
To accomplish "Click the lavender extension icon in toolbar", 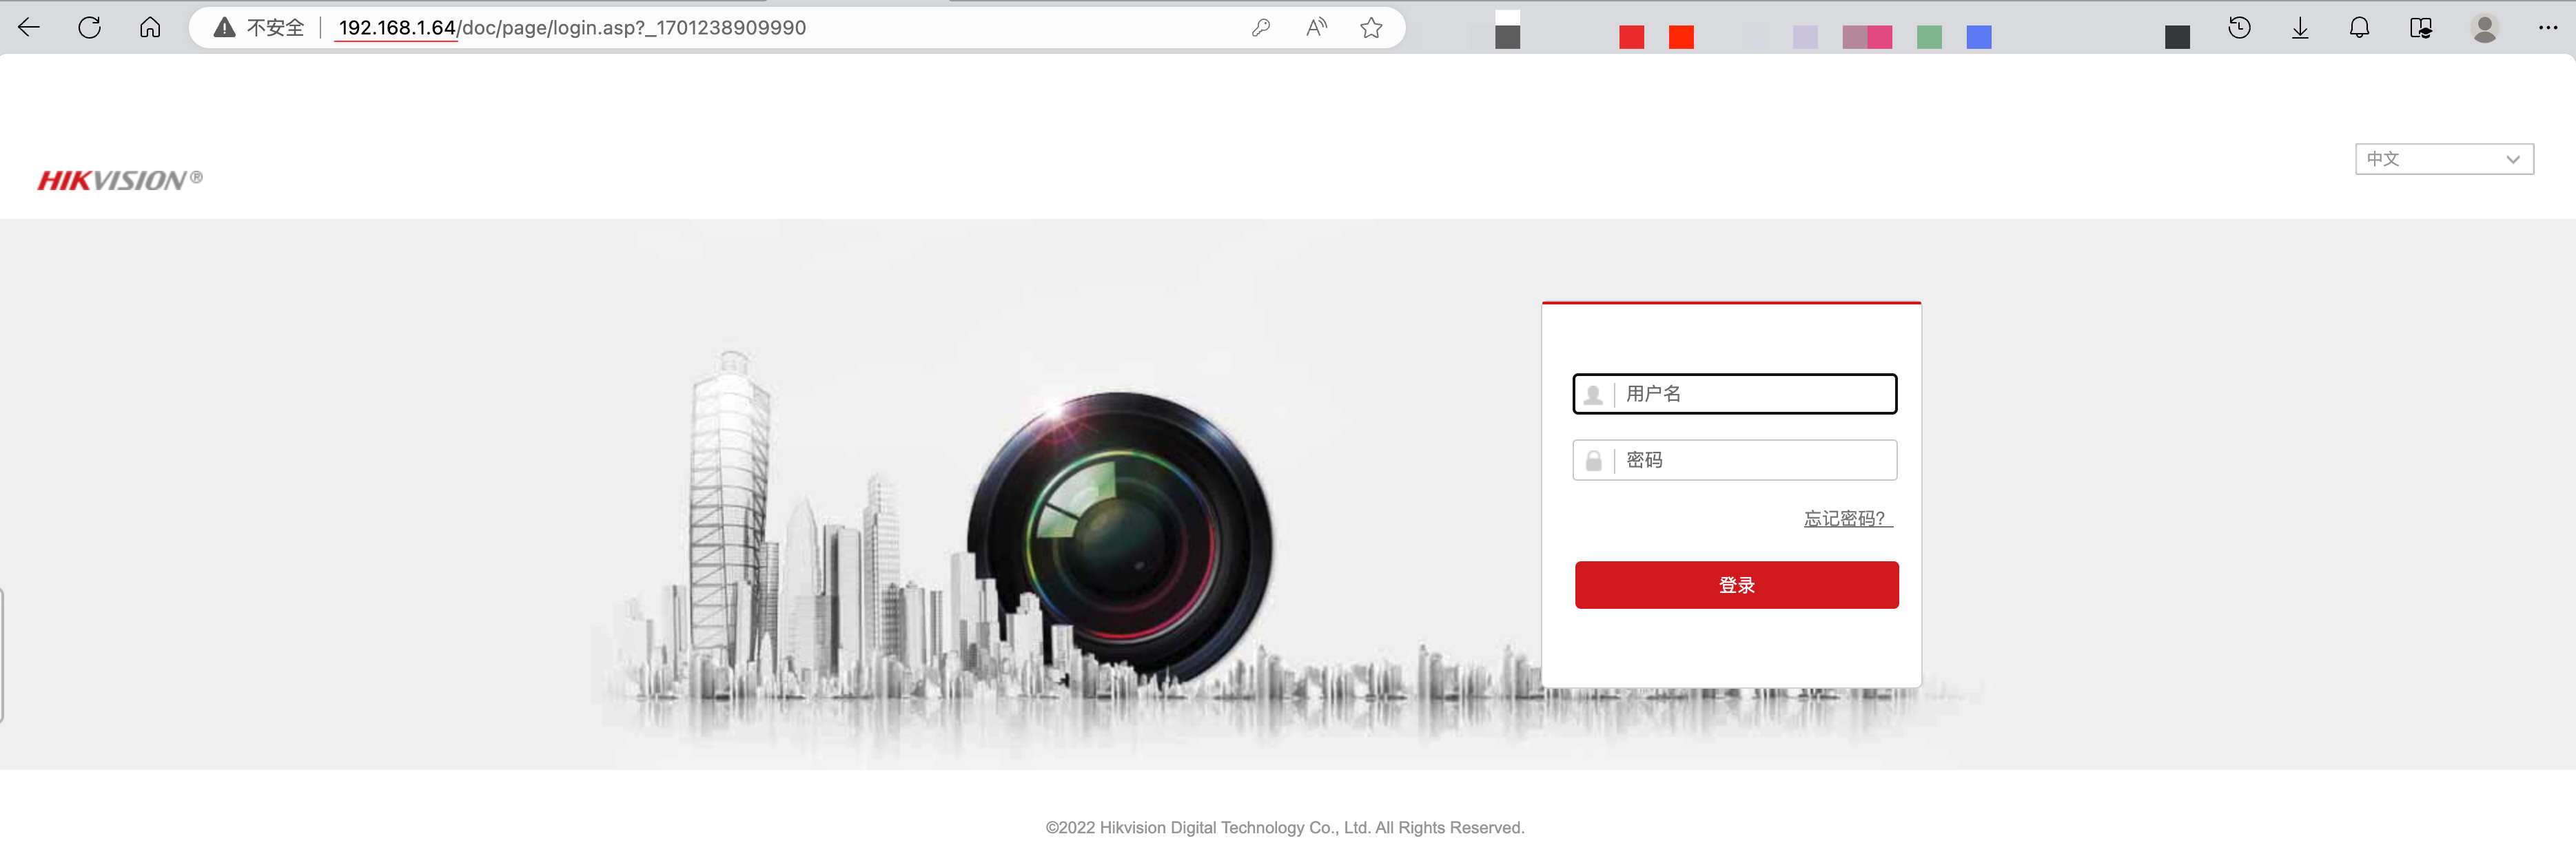I will click(1805, 37).
